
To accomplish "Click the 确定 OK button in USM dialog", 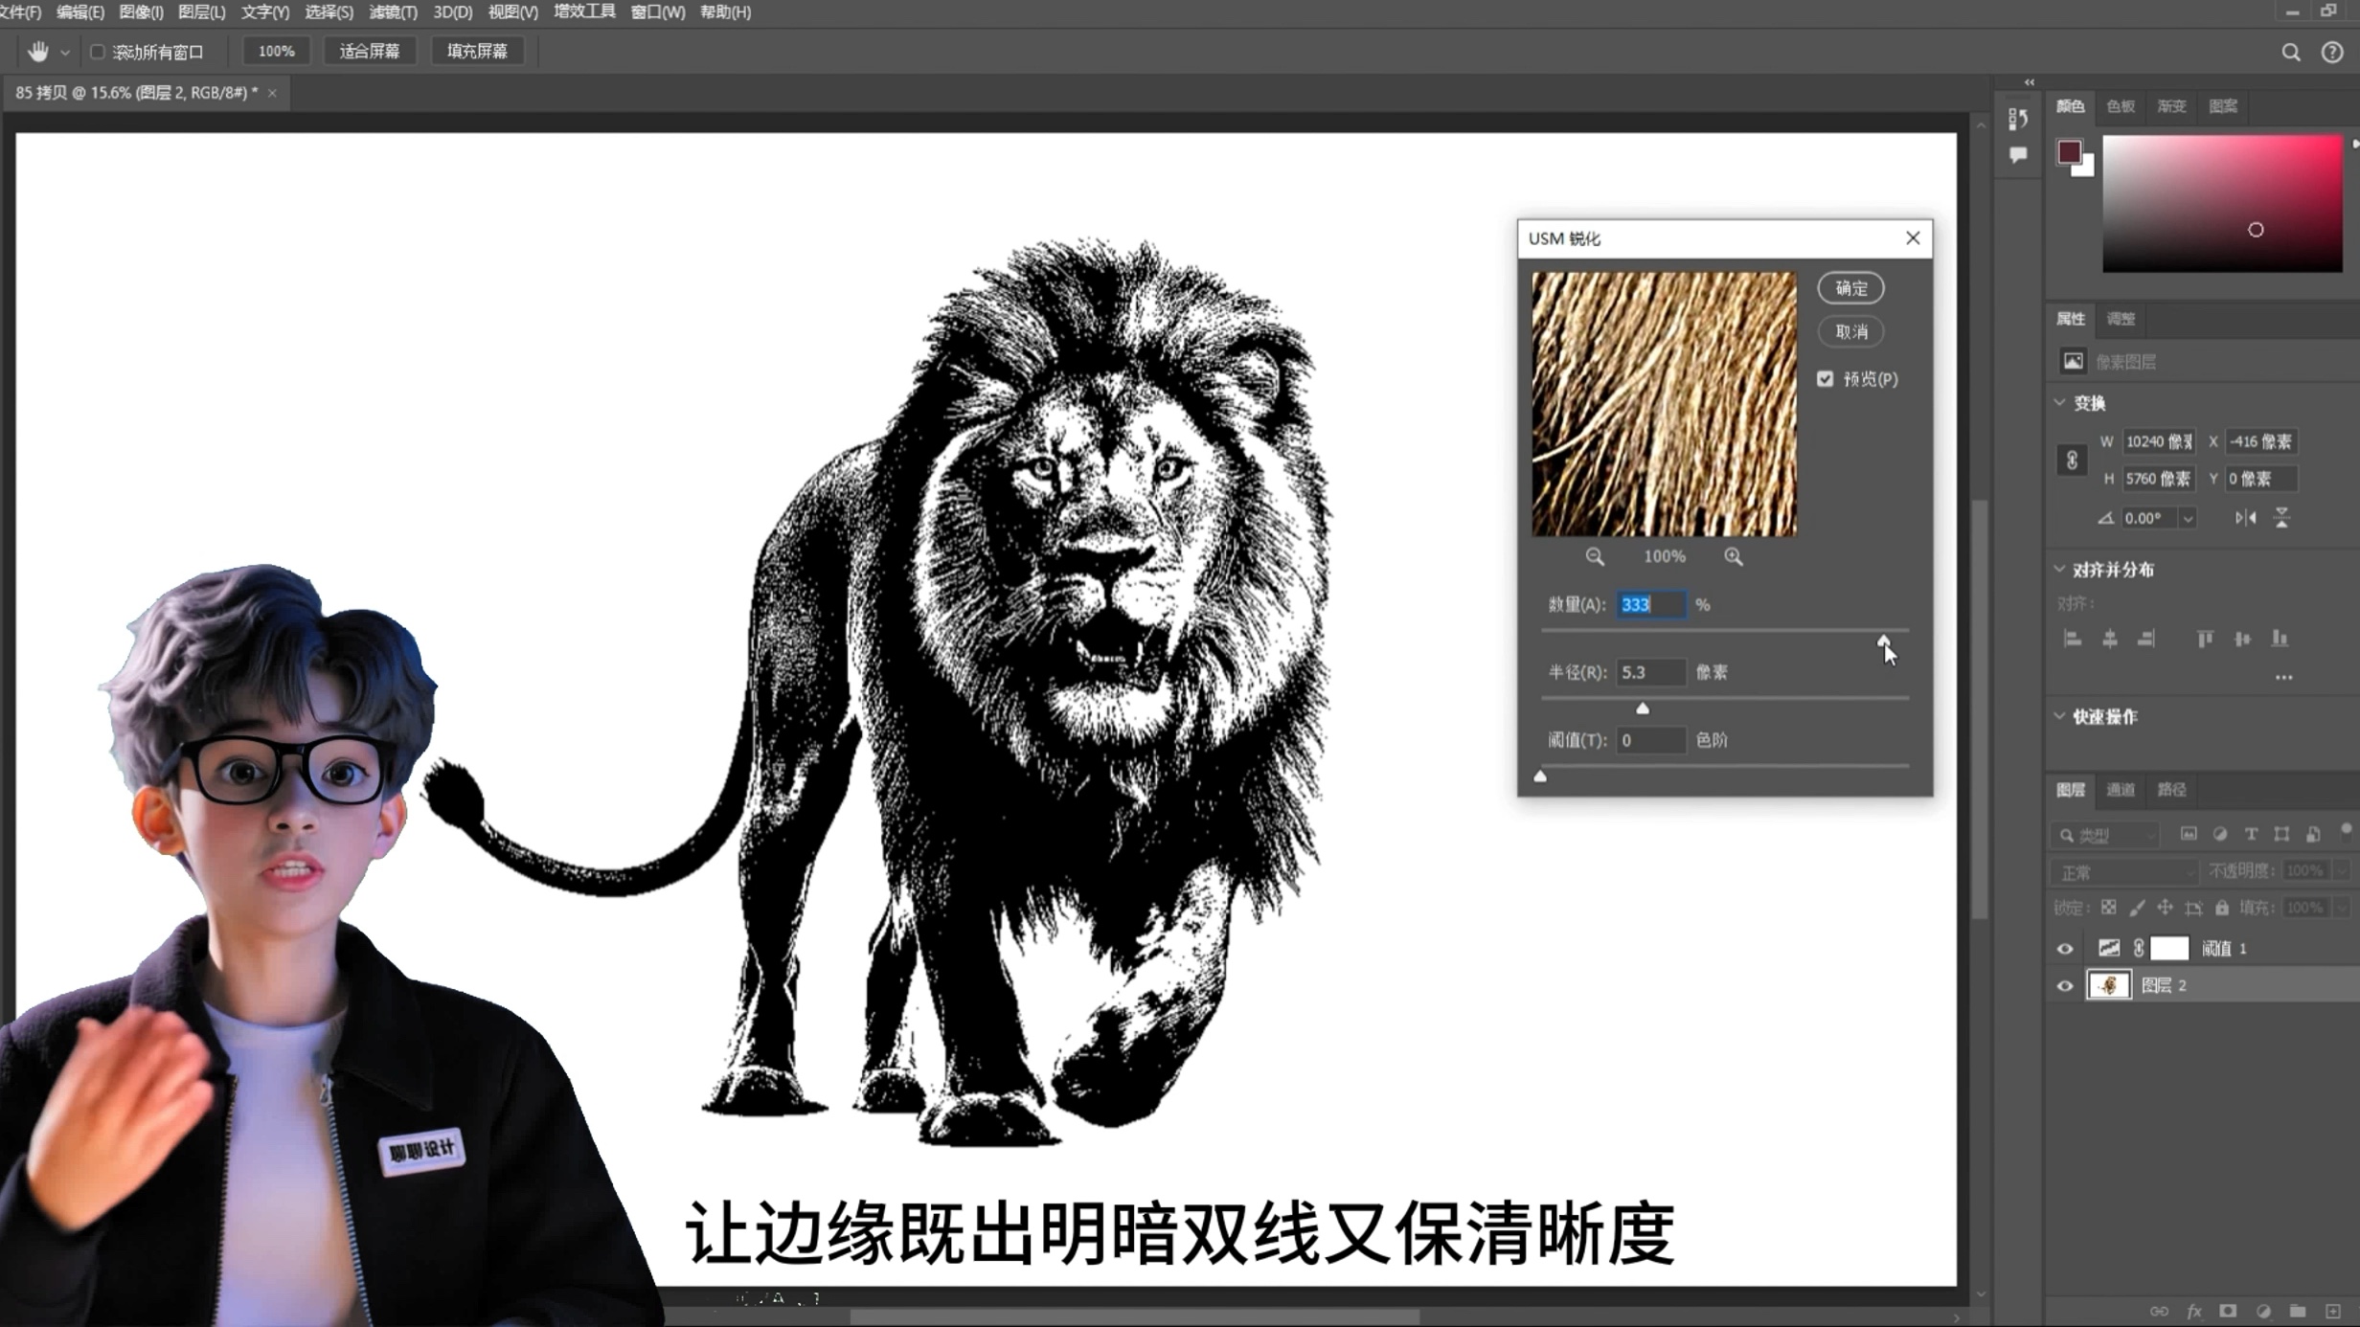I will pyautogui.click(x=1850, y=288).
